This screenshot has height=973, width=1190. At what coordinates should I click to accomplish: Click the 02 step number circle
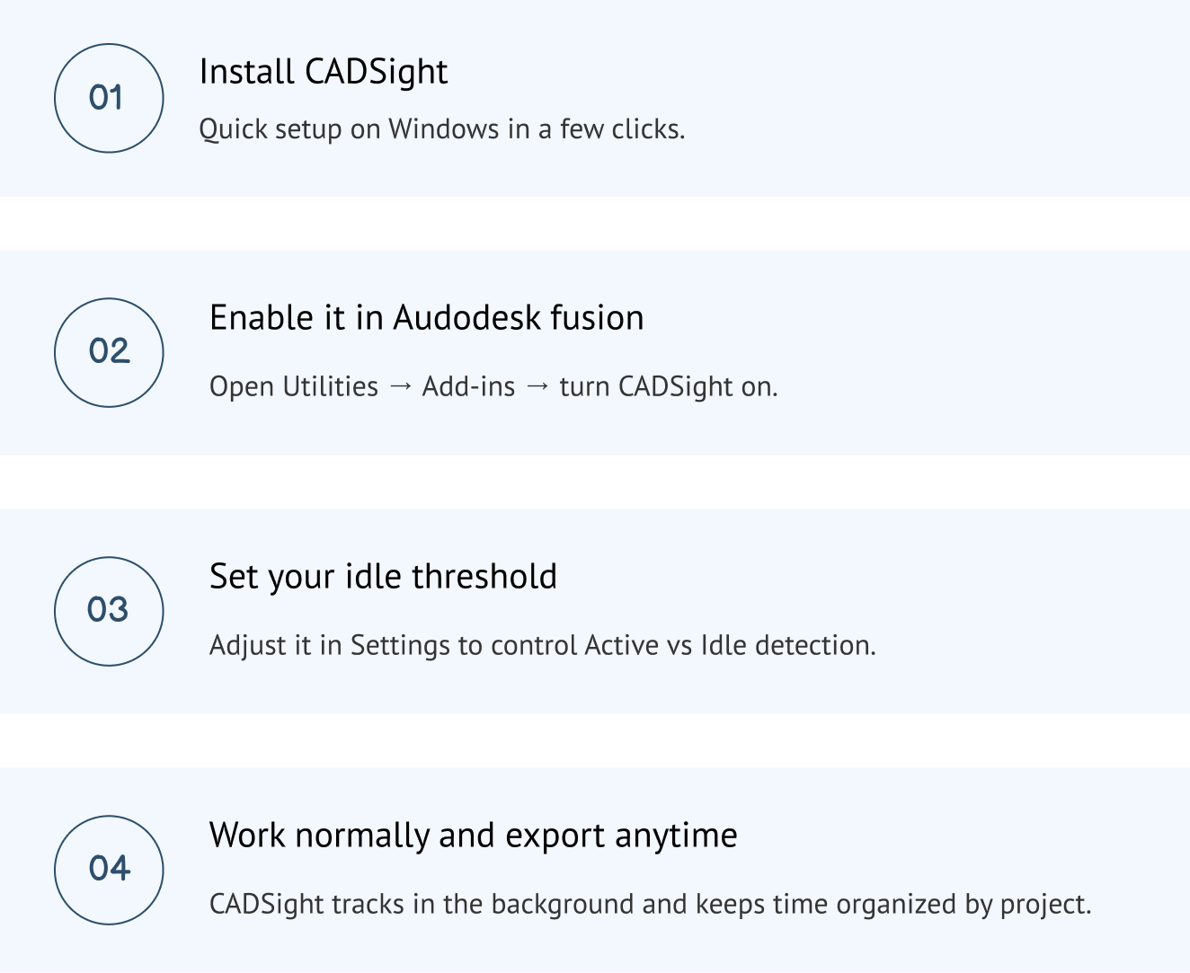109,352
